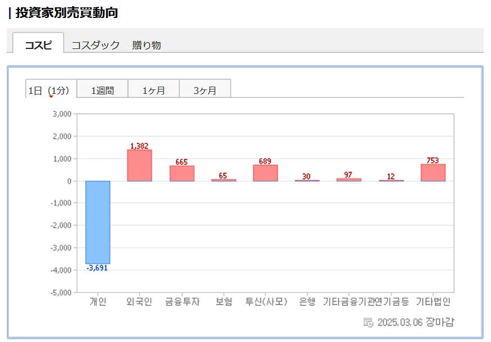Select the 연기금등 bar labeled 12
491x342 pixels.
(x=391, y=181)
